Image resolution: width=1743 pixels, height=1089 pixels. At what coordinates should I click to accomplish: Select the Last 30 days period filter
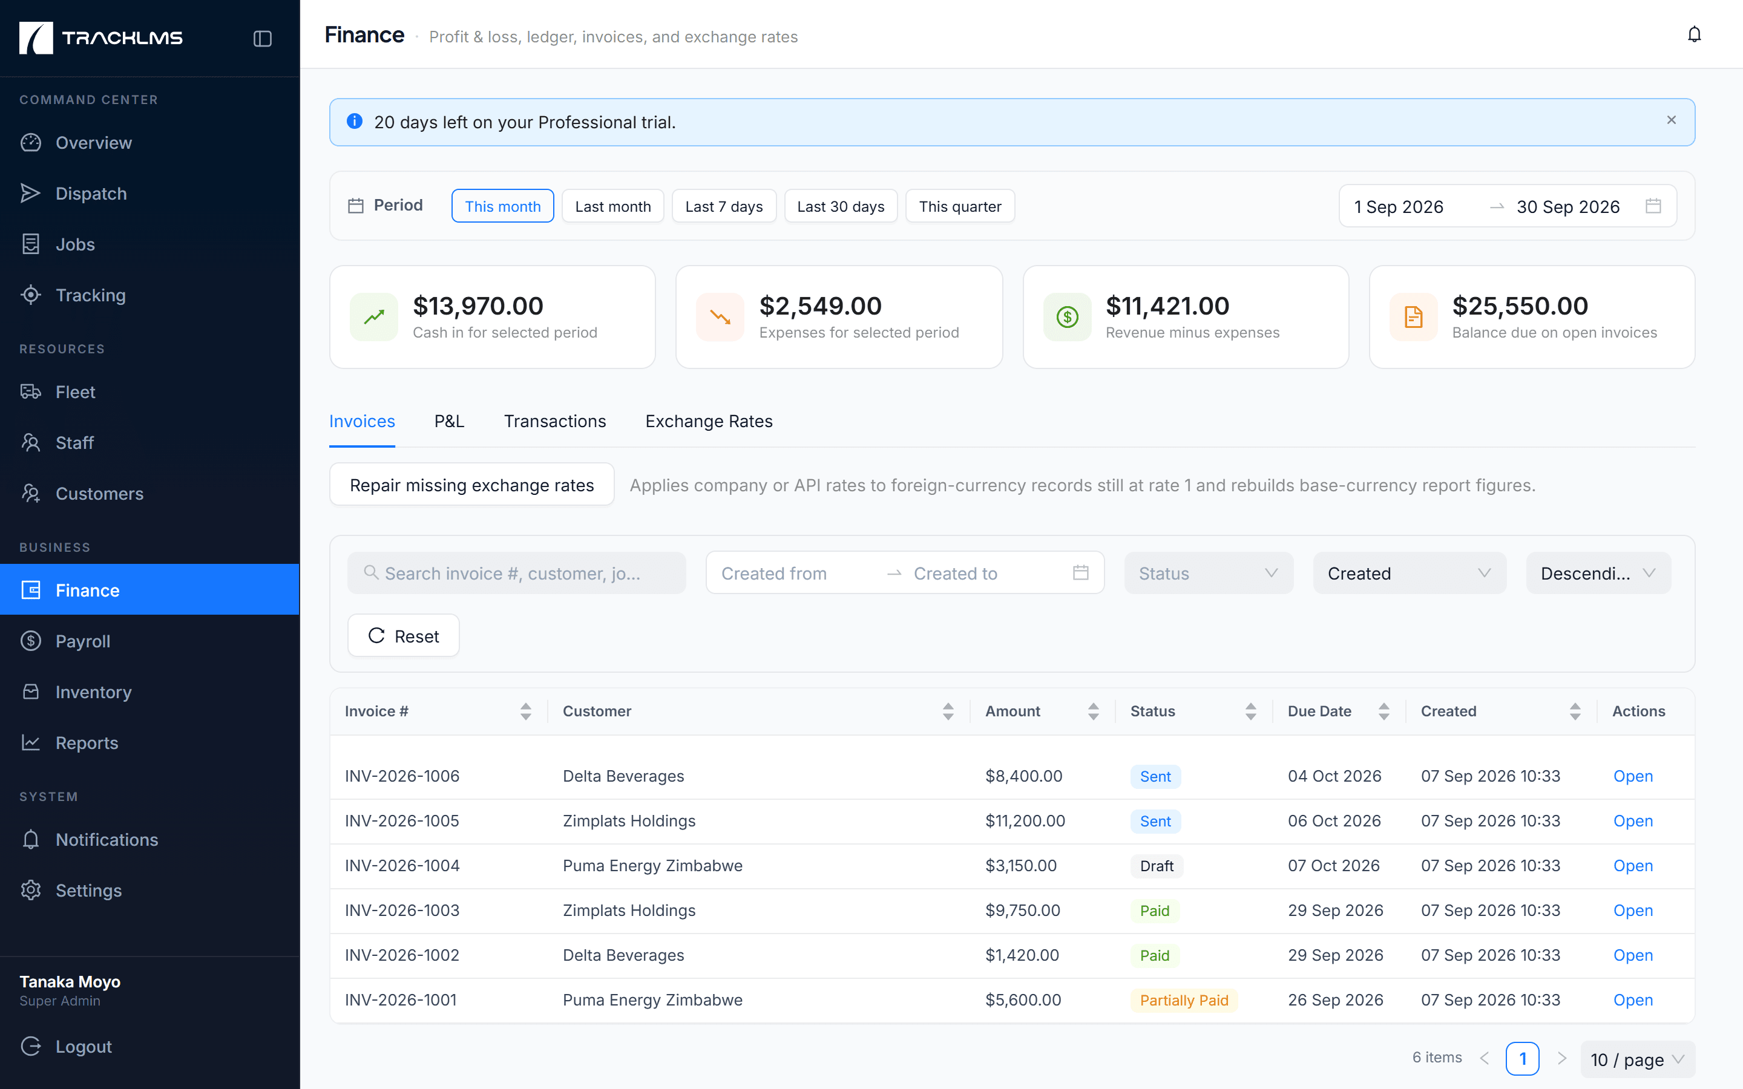click(841, 206)
